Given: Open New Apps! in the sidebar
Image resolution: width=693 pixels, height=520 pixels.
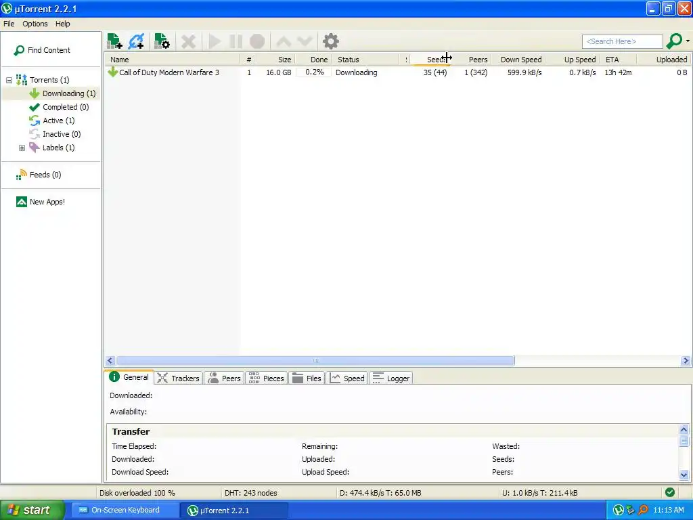Looking at the screenshot, I should point(40,202).
